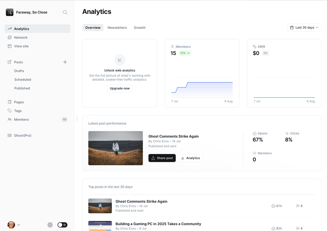The width and height of the screenshot is (327, 231).
Task: Open the Growth tab
Action: [x=139, y=27]
